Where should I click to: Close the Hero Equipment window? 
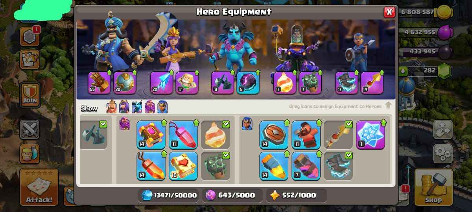click(389, 12)
